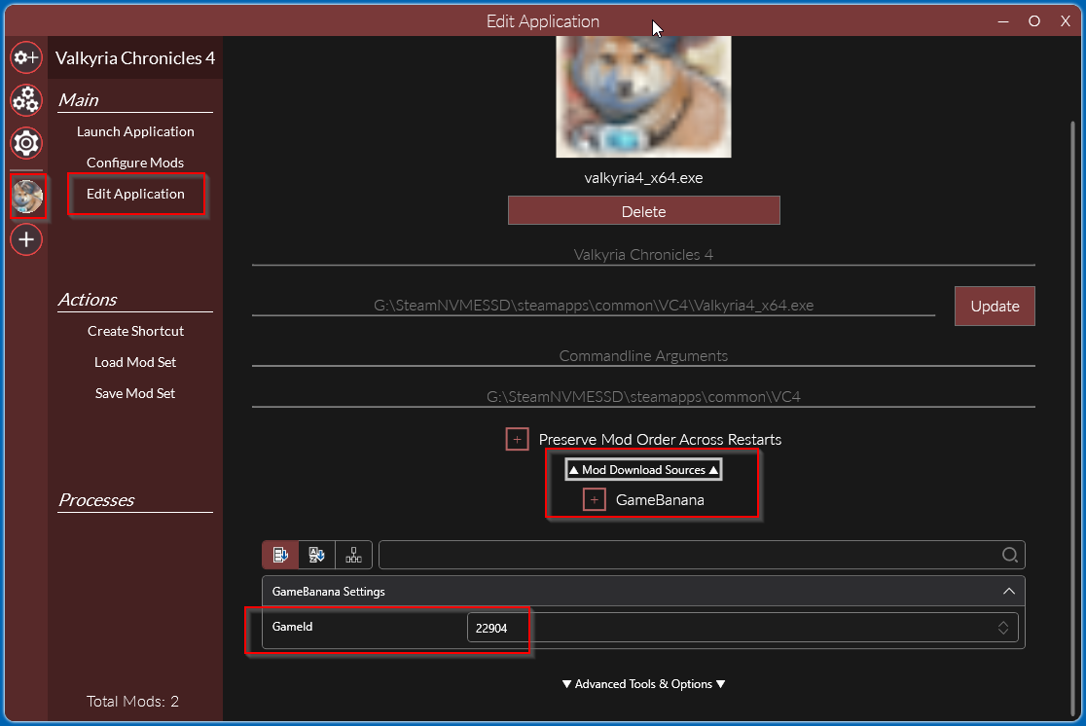Choose Load Mod Set action
Image resolution: width=1086 pixels, height=726 pixels.
[x=136, y=362]
